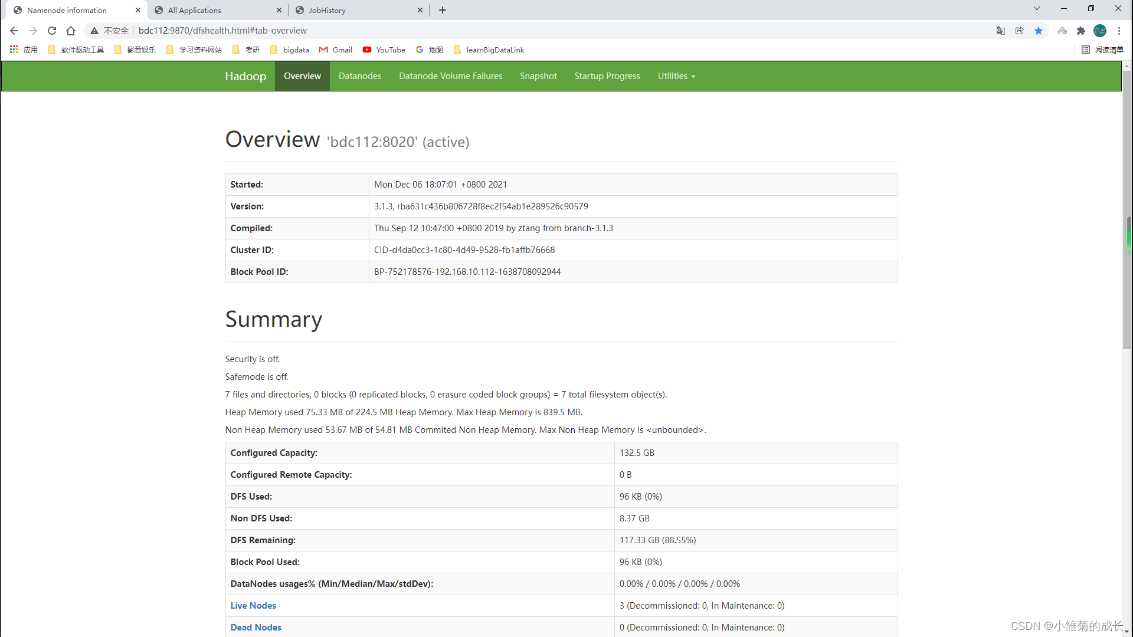Select the Overview nav item
Screen dimensions: 1133x637
[x=302, y=76]
